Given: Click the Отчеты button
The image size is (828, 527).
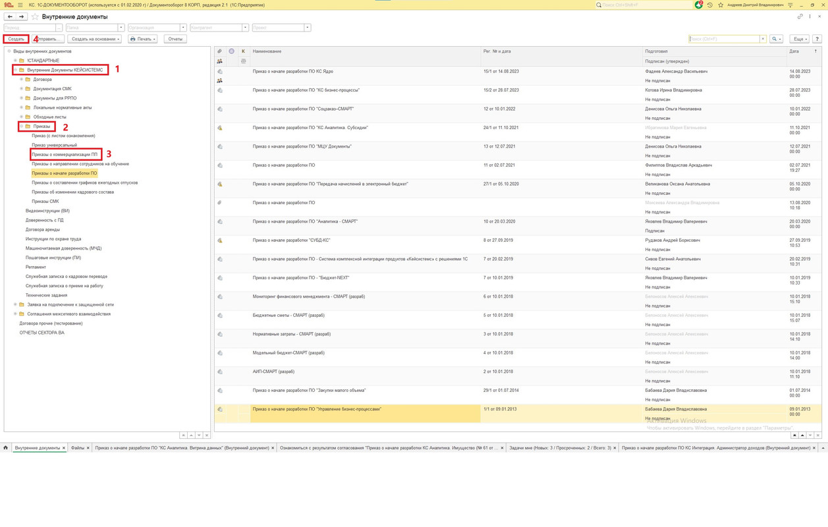Looking at the screenshot, I should pyautogui.click(x=175, y=39).
